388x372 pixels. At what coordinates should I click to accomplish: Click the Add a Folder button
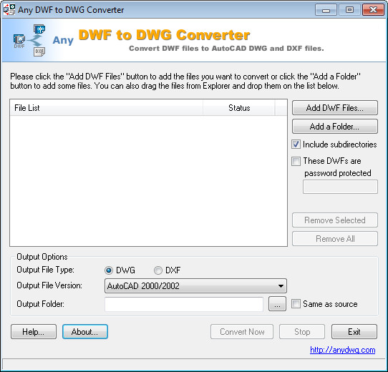pyautogui.click(x=335, y=127)
